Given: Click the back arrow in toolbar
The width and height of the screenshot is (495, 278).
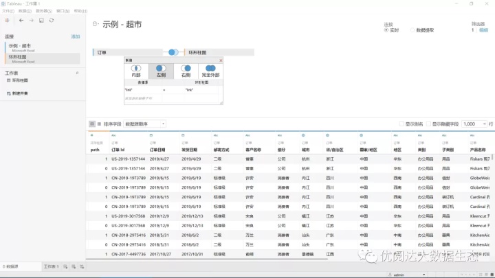Looking at the screenshot, I should (x=21, y=20).
